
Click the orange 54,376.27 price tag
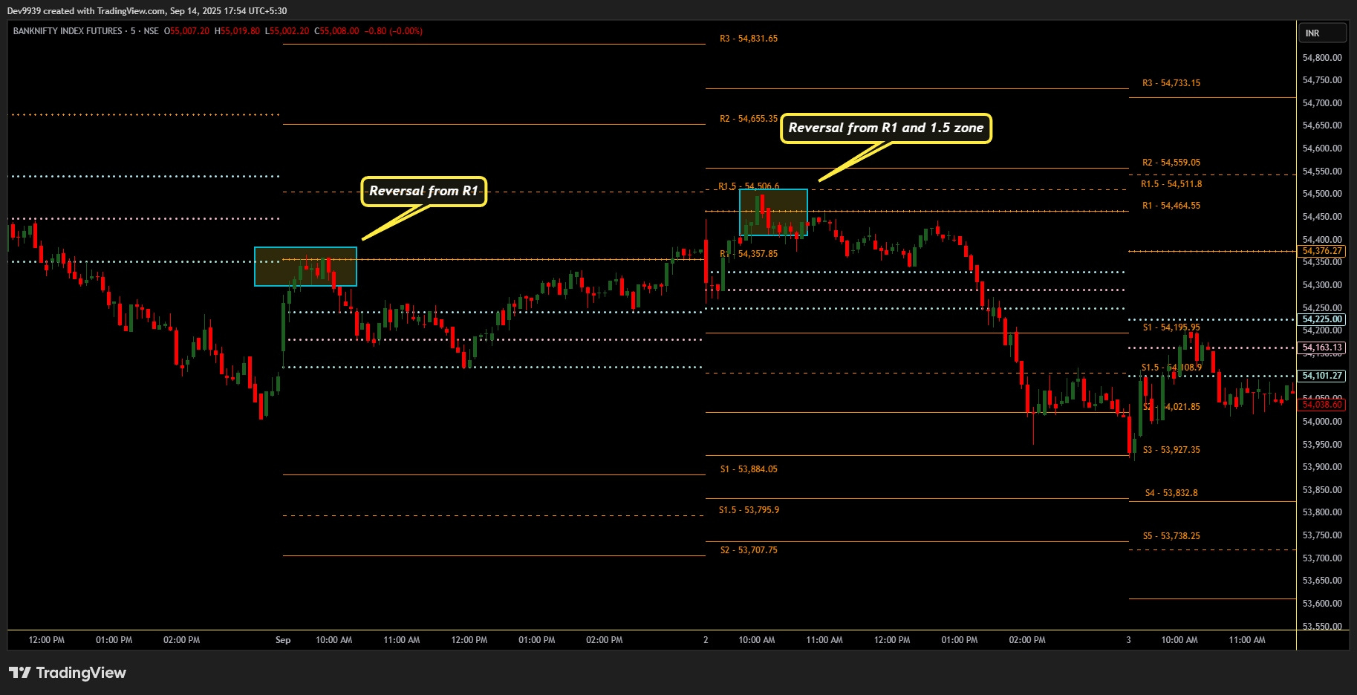coord(1322,251)
